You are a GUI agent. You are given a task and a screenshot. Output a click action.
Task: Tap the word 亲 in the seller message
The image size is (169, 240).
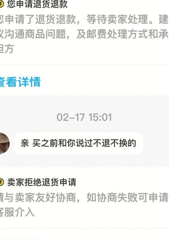tap(25, 143)
